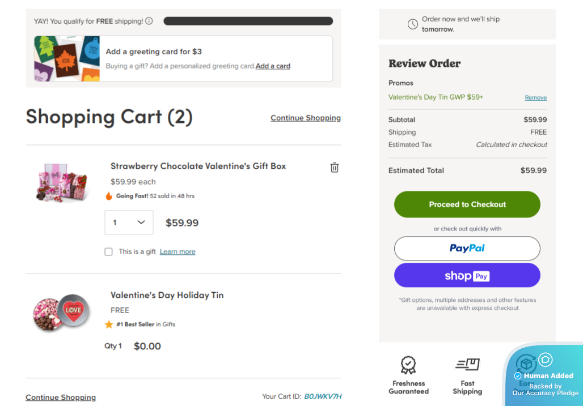Click the "Add a card" link

tap(273, 66)
